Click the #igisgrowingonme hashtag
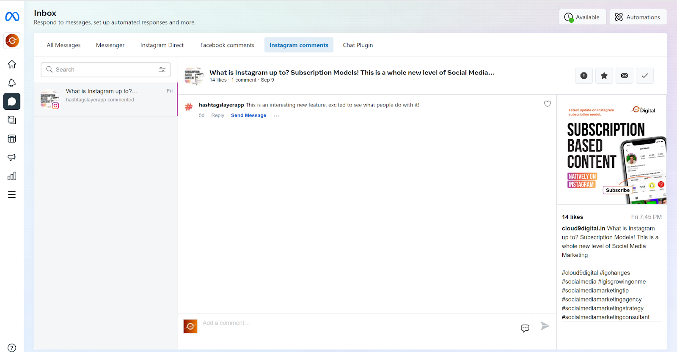677x352 pixels. 622,281
